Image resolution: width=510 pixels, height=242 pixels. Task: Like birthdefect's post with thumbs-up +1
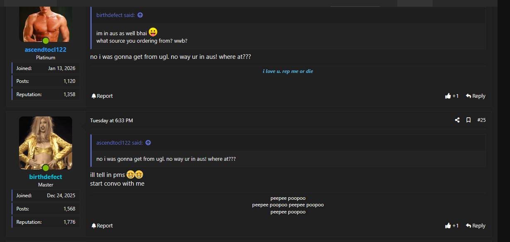click(x=452, y=226)
